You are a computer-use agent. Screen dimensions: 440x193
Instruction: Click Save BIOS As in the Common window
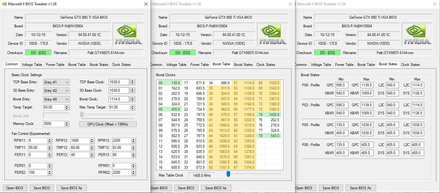click(71, 188)
